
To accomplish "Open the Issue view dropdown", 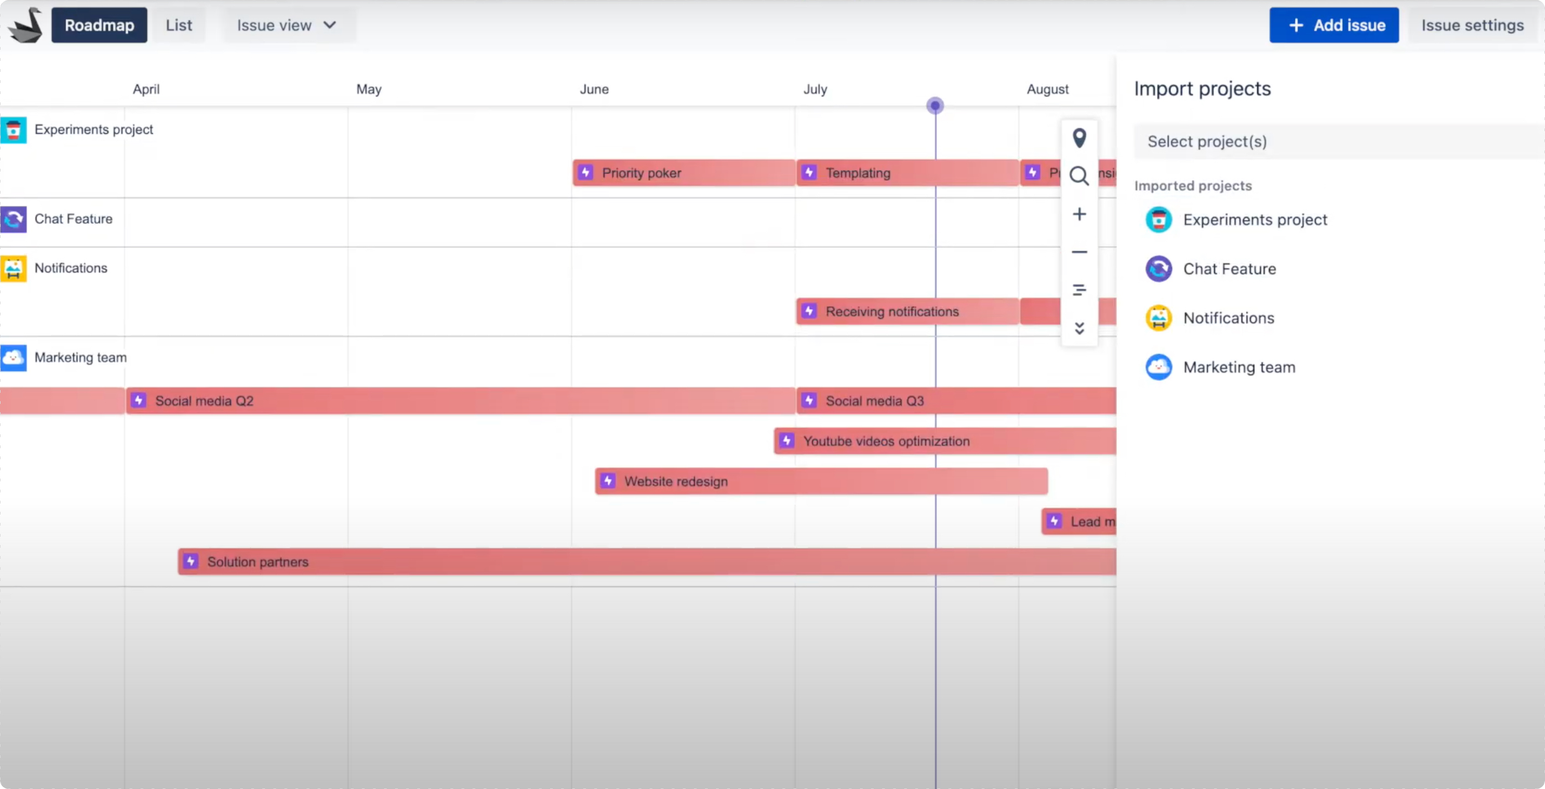I will click(x=290, y=25).
